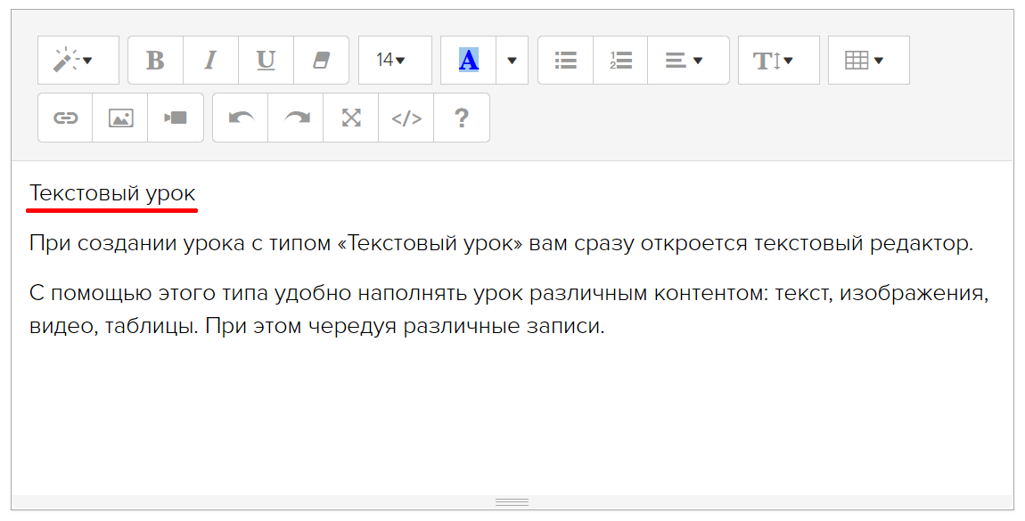
Task: Click the insert picture icon
Action: [x=120, y=118]
